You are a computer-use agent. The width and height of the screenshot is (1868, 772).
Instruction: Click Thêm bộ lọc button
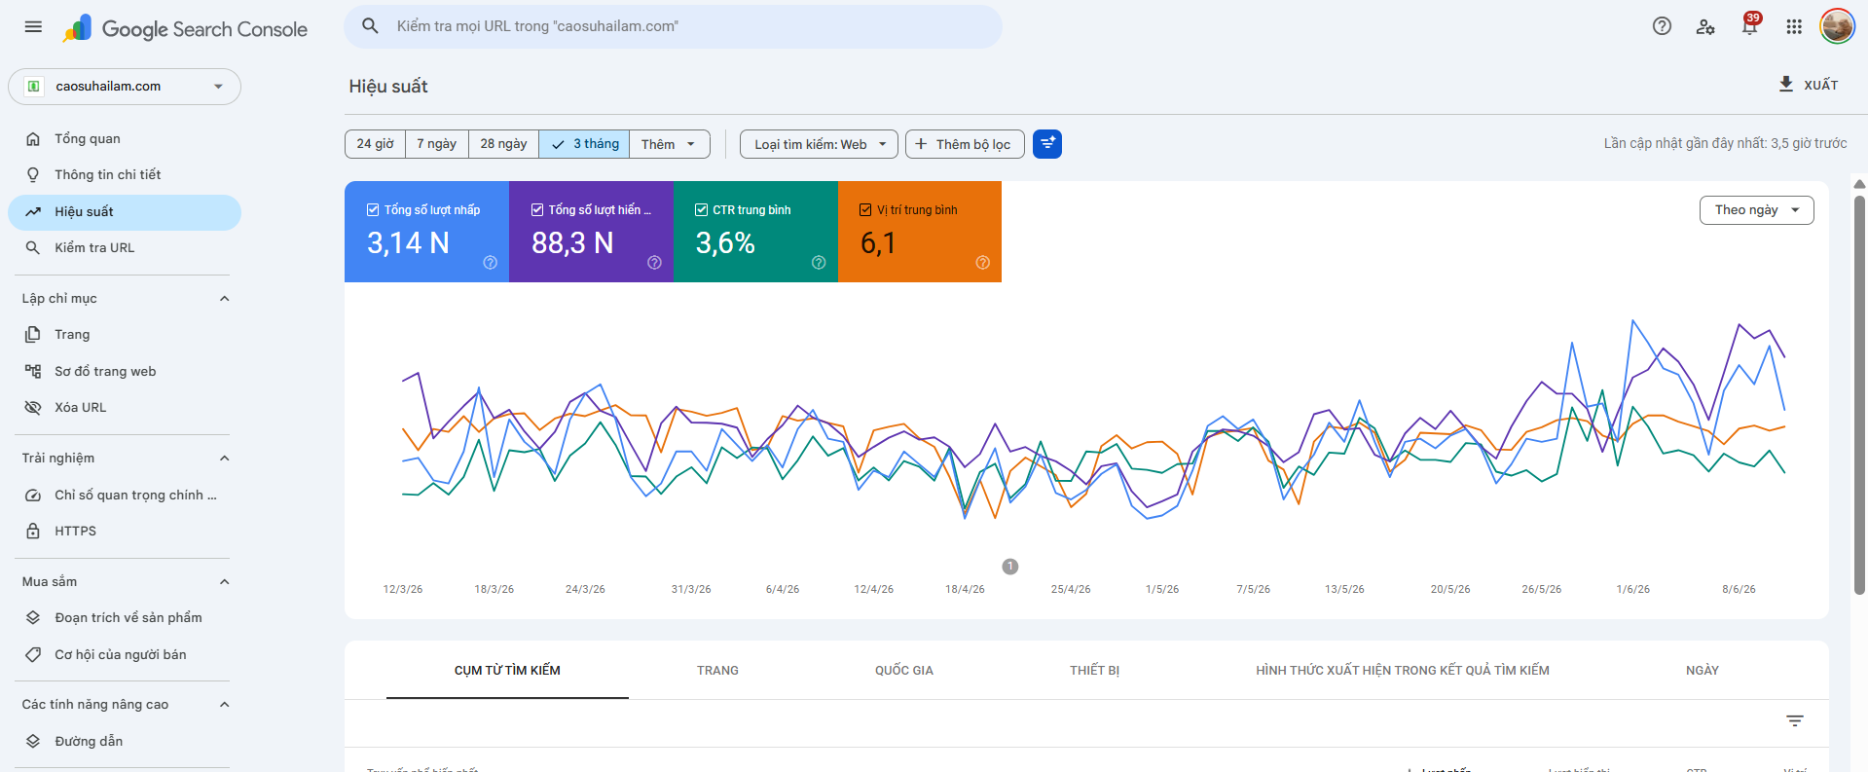pyautogui.click(x=965, y=144)
